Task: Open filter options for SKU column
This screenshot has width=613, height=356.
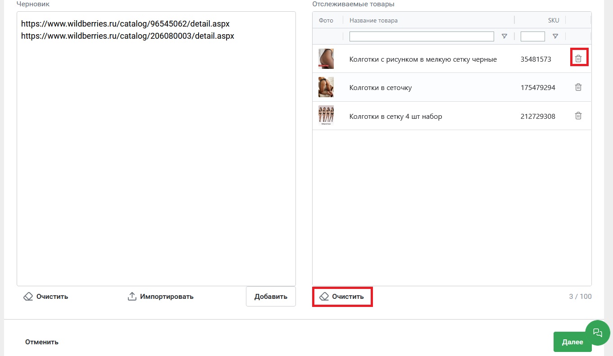Action: [x=555, y=36]
